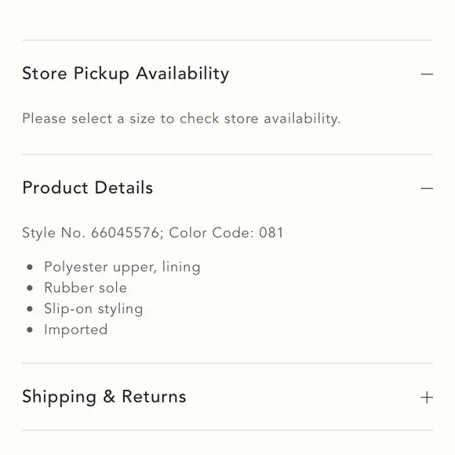The width and height of the screenshot is (455, 455).
Task: Click the Store Pickup Availability heading
Action: (126, 74)
